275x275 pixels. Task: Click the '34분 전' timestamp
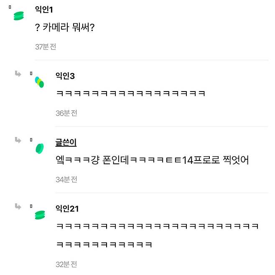66,179
